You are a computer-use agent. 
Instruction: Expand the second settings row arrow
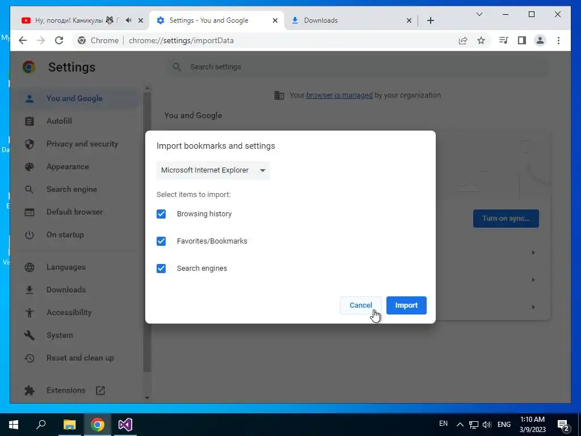pyautogui.click(x=533, y=279)
